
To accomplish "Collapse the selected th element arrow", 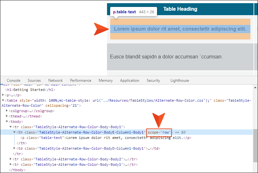I will click(x=15, y=132).
